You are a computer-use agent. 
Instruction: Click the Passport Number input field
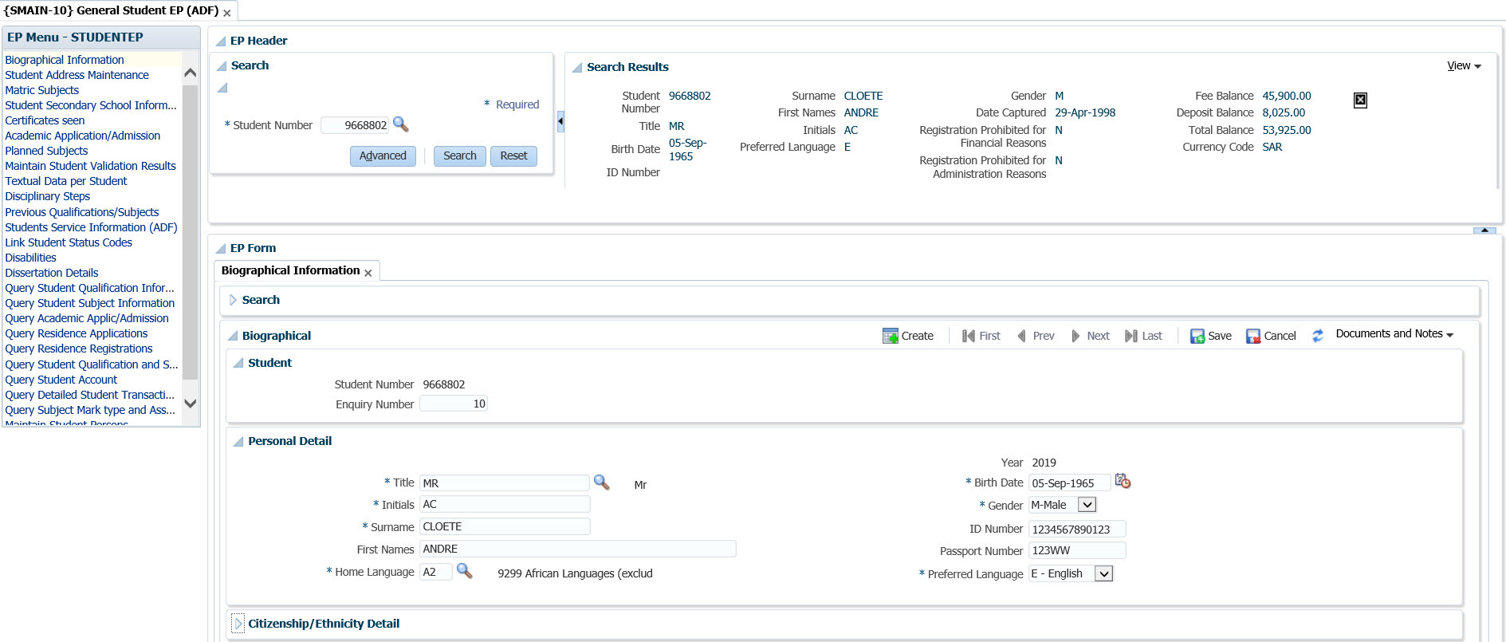pyautogui.click(x=1077, y=550)
